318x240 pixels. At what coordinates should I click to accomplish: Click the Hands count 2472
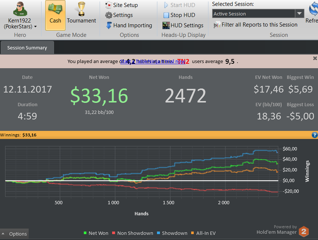(x=185, y=96)
